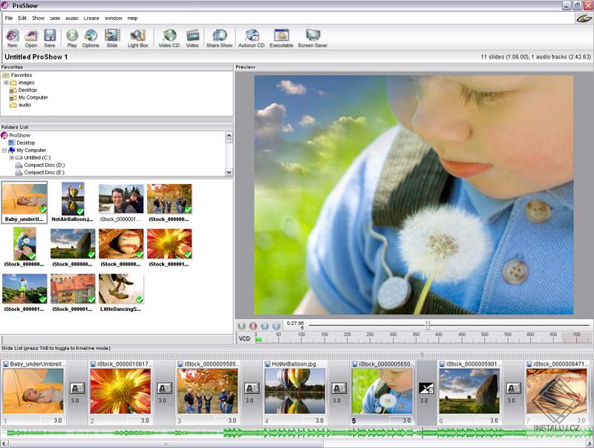This screenshot has width=594, height=448.
Task: Create an Autorun CD
Action: tap(252, 39)
